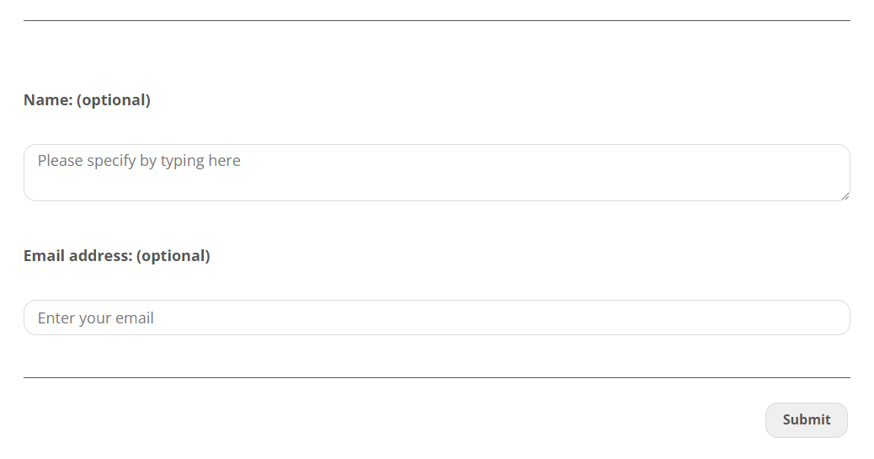
Task: Click the diagonal grip in textarea corner
Action: 845,195
